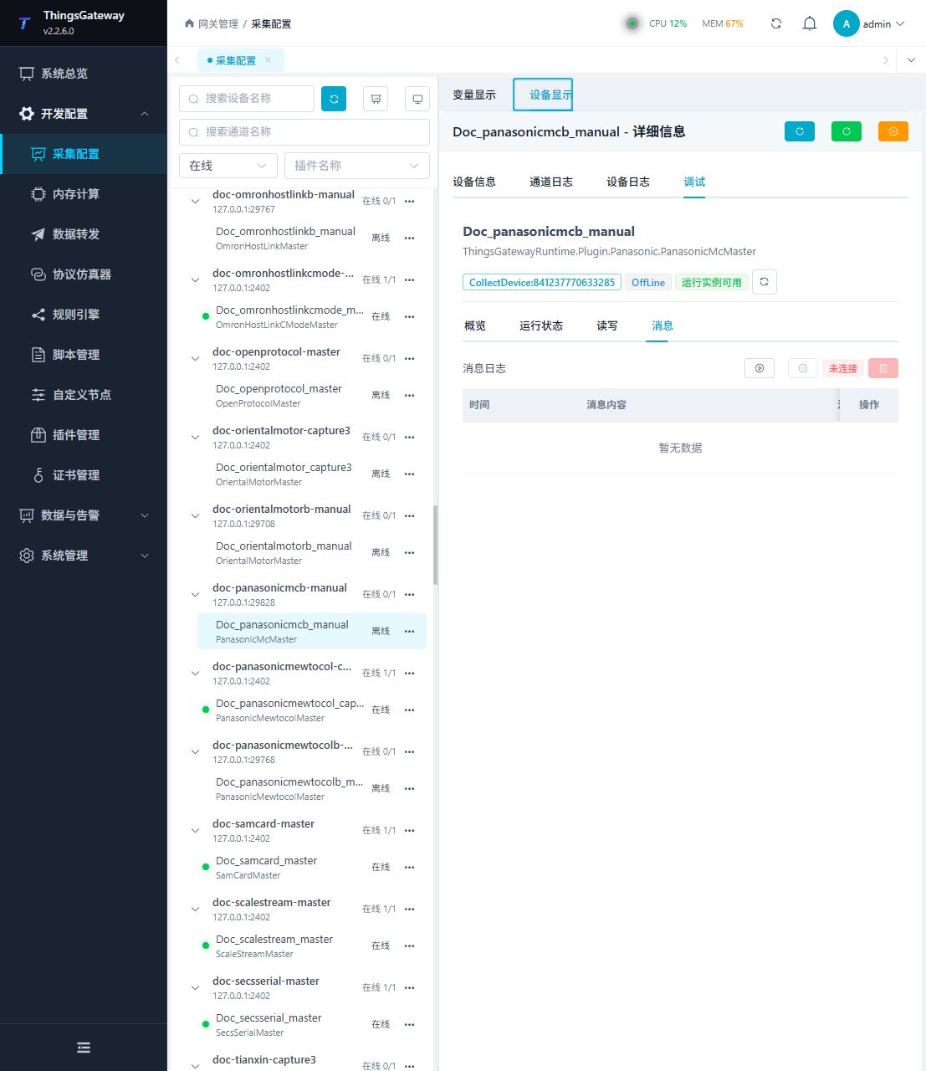Switch to the 变量显示 tab

point(474,95)
